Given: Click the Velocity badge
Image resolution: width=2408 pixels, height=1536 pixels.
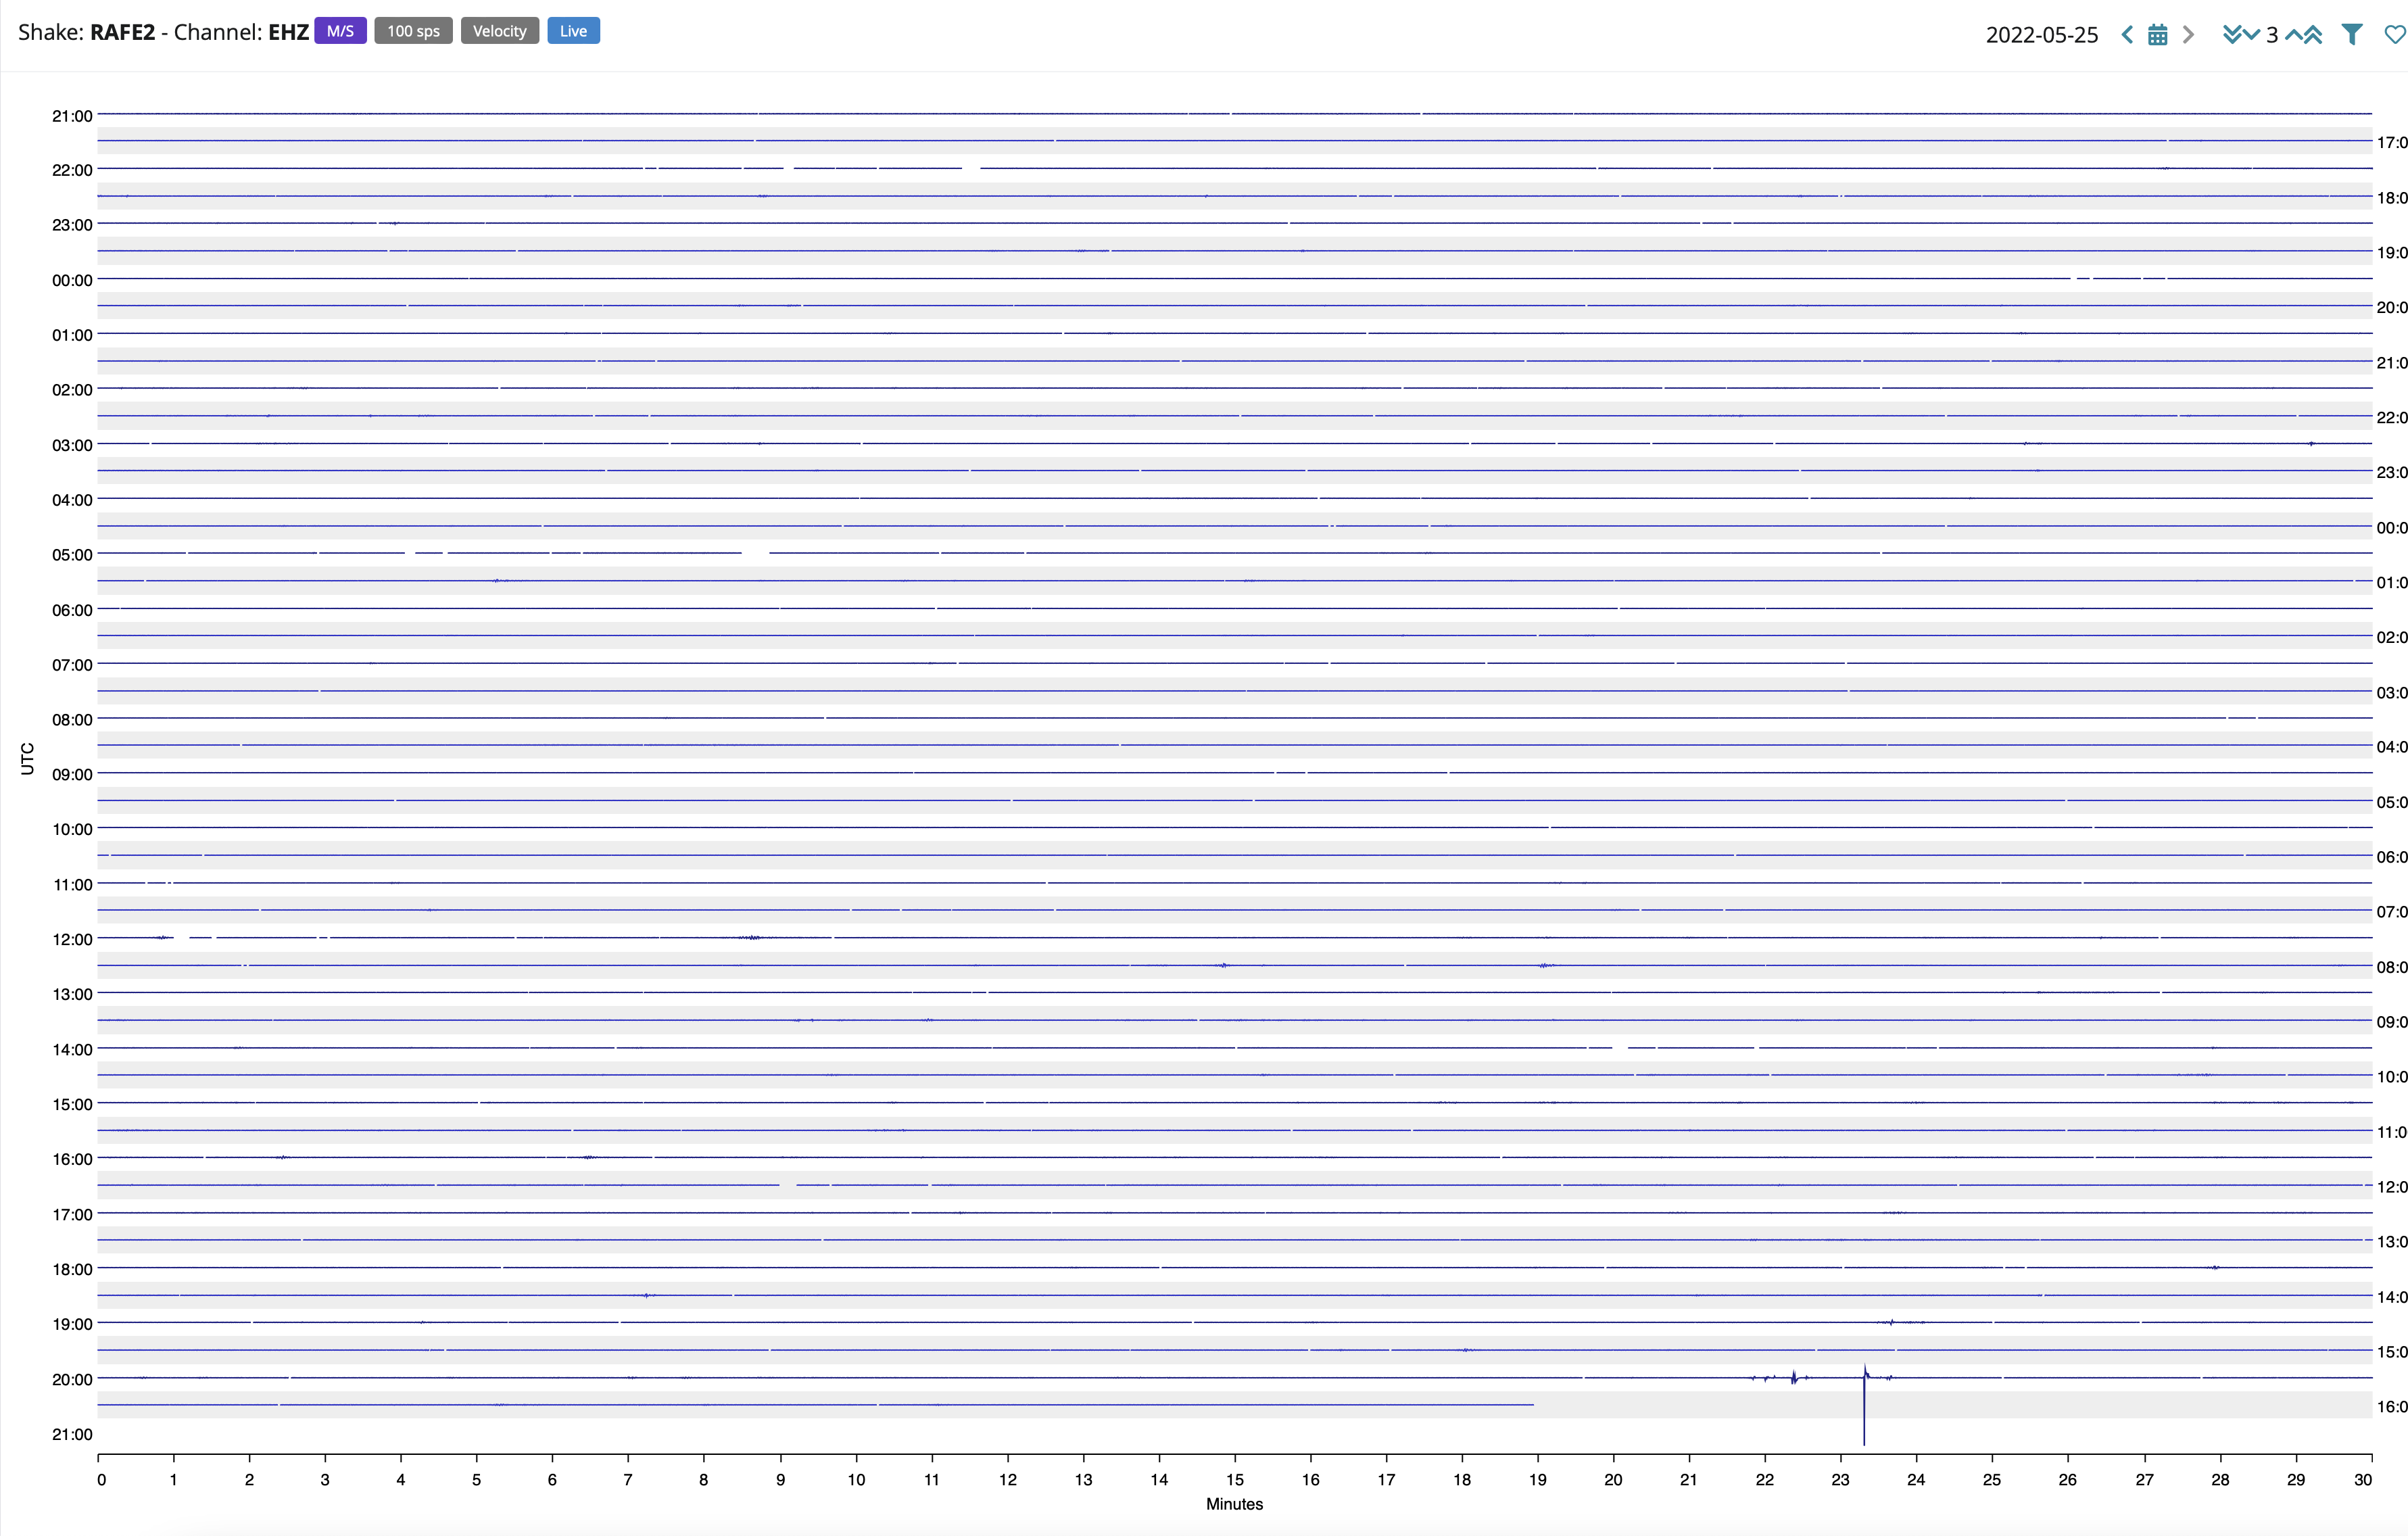Looking at the screenshot, I should tap(499, 31).
